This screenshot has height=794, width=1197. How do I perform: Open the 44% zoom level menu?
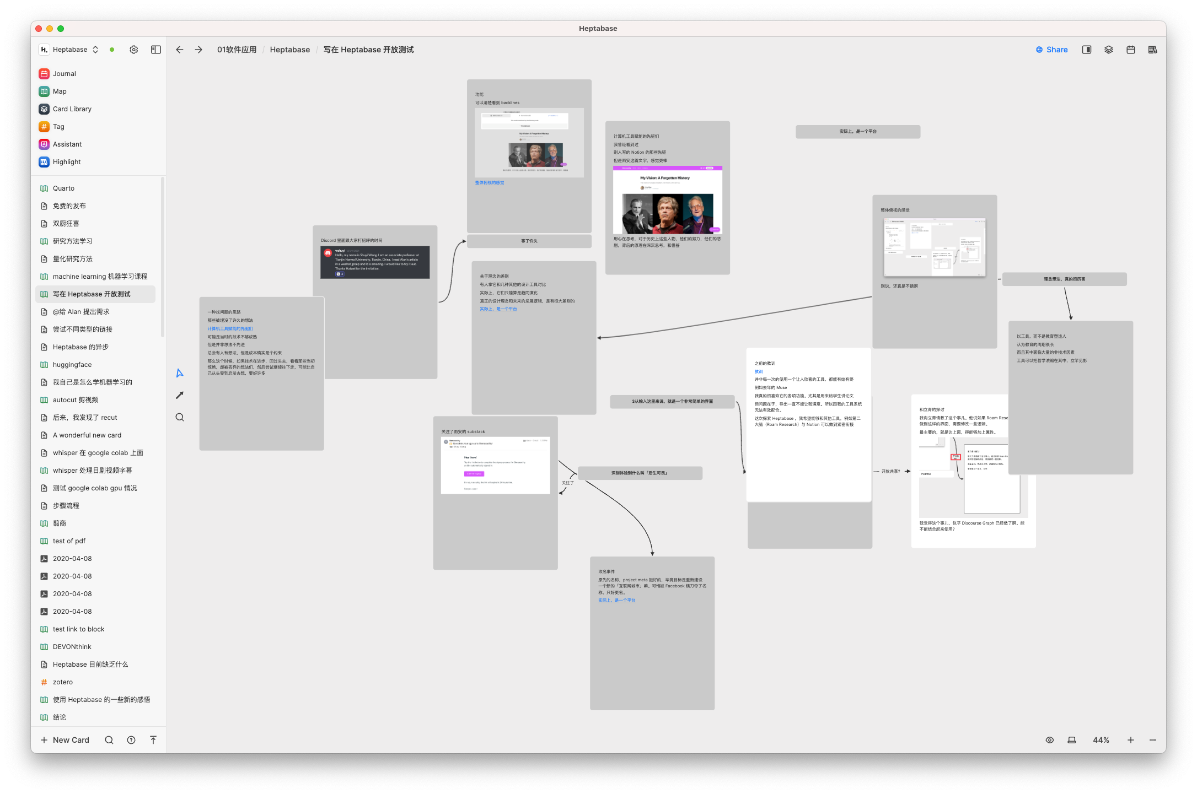1101,740
